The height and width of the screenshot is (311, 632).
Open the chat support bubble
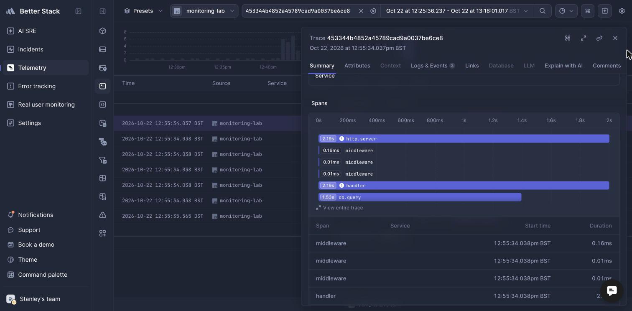[612, 291]
